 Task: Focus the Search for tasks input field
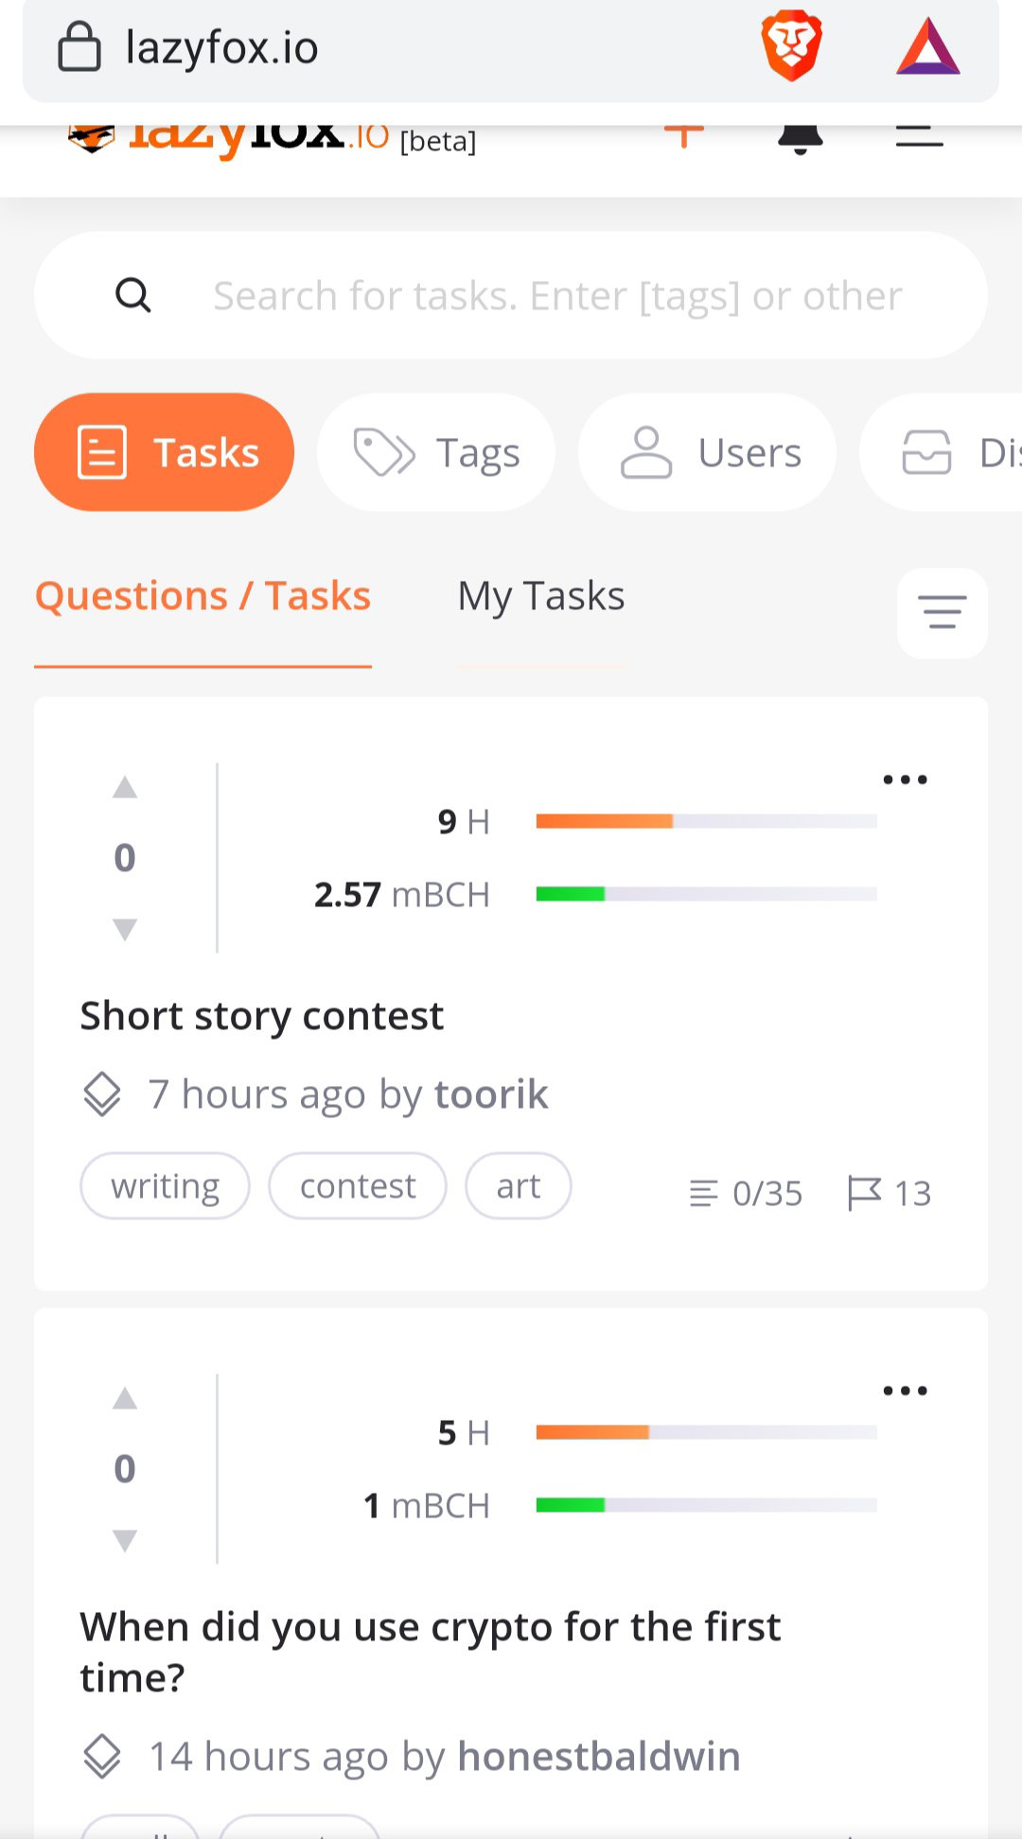(556, 295)
